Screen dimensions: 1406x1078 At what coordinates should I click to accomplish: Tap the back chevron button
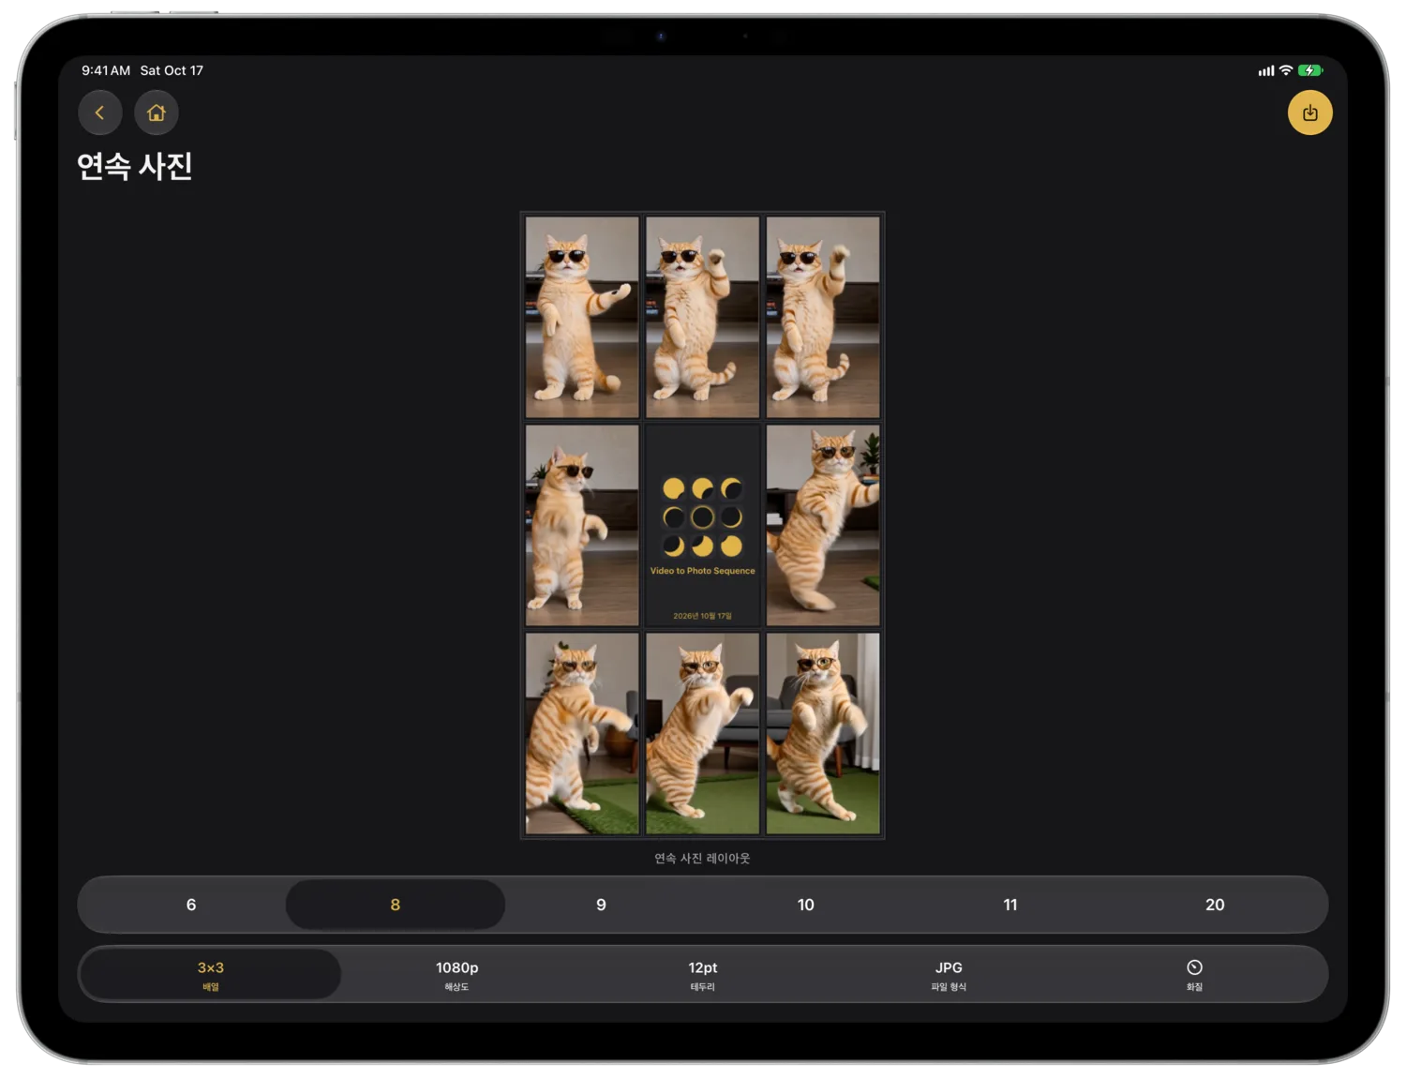point(100,112)
